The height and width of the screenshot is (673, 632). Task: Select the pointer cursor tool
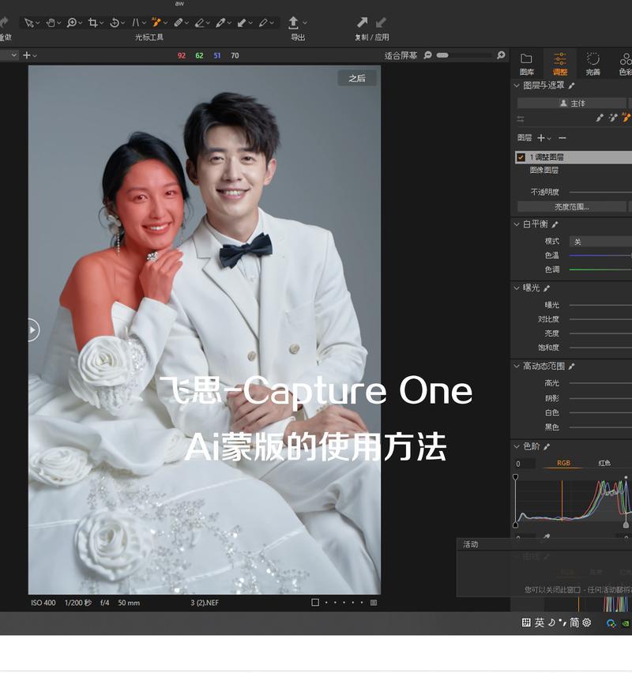tap(29, 23)
